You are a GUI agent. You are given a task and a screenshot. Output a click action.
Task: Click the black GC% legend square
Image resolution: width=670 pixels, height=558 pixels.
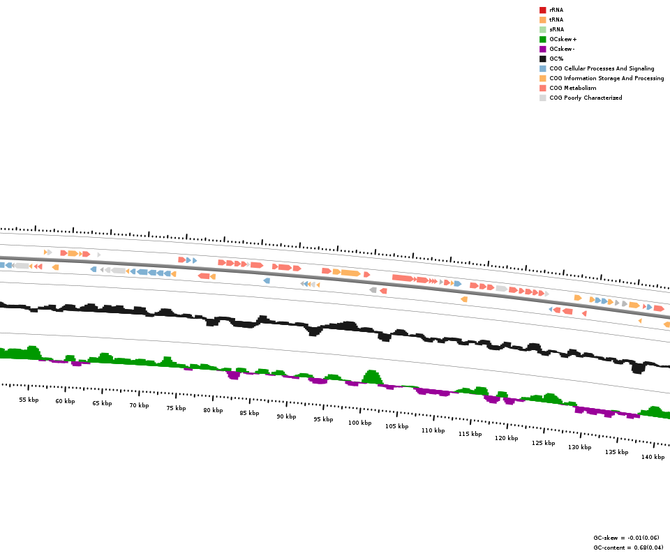(542, 59)
